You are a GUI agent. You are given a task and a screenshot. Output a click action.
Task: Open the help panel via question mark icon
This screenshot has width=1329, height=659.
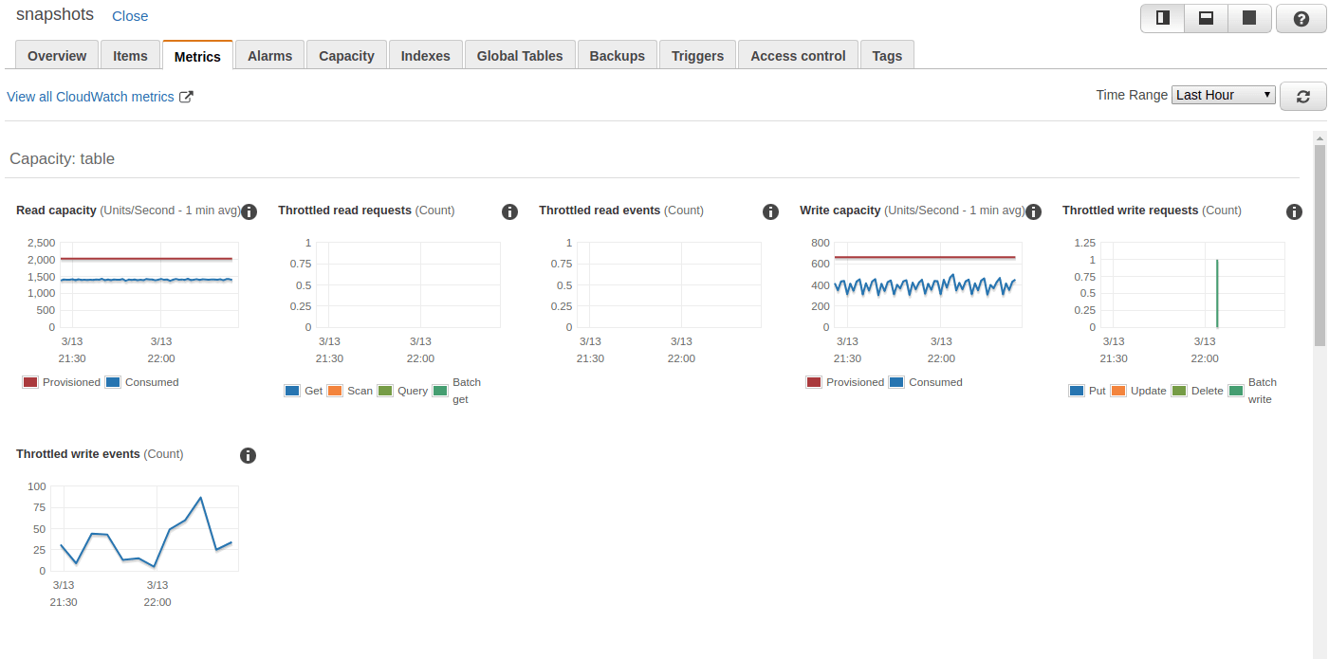(1301, 18)
